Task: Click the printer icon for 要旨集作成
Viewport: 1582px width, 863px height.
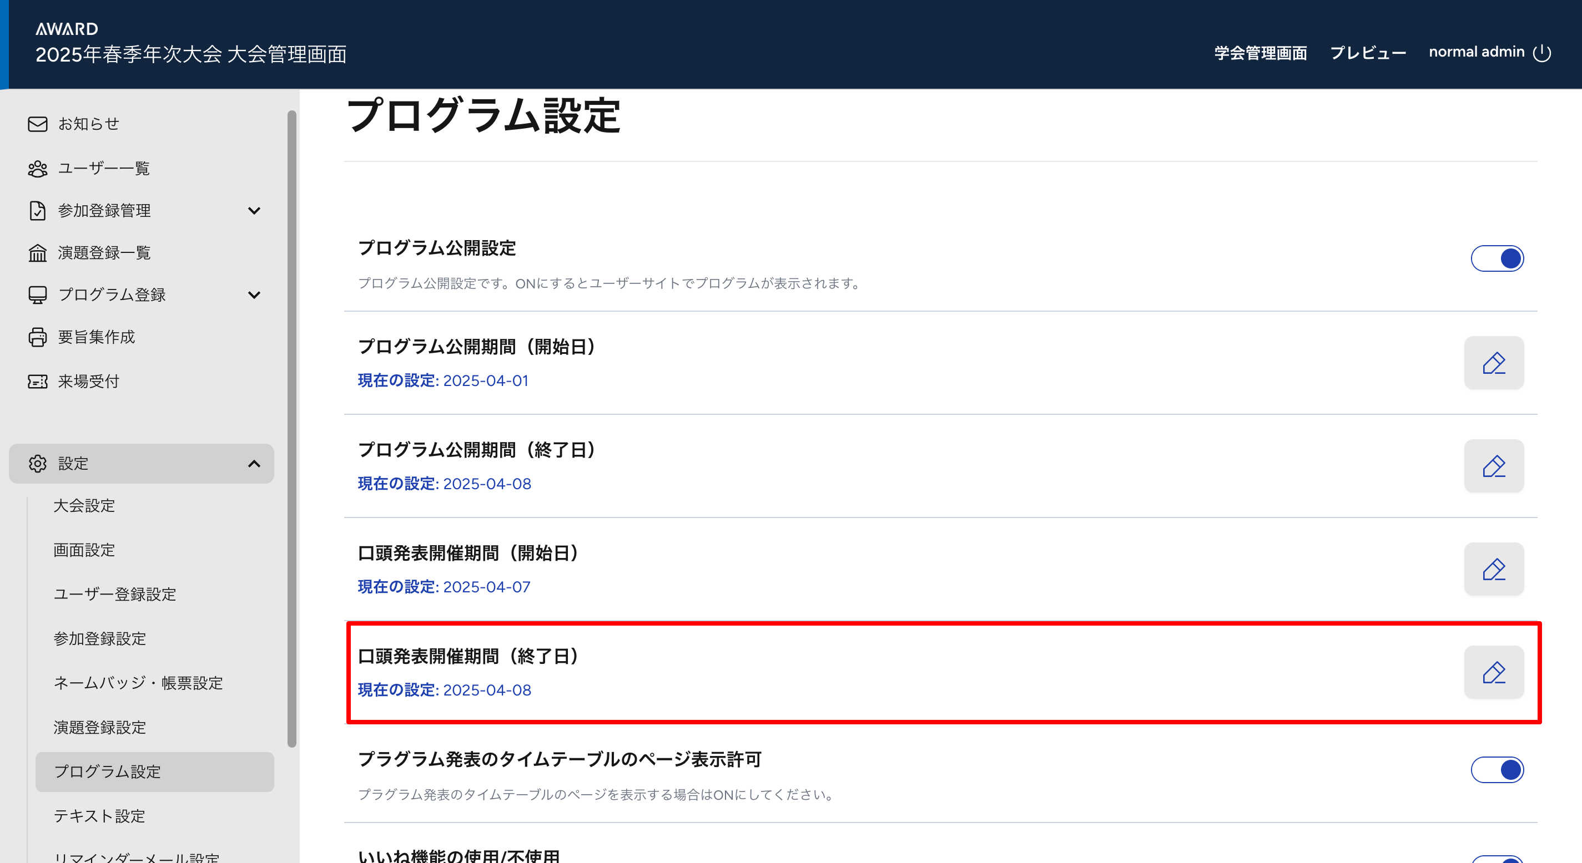Action: click(37, 337)
